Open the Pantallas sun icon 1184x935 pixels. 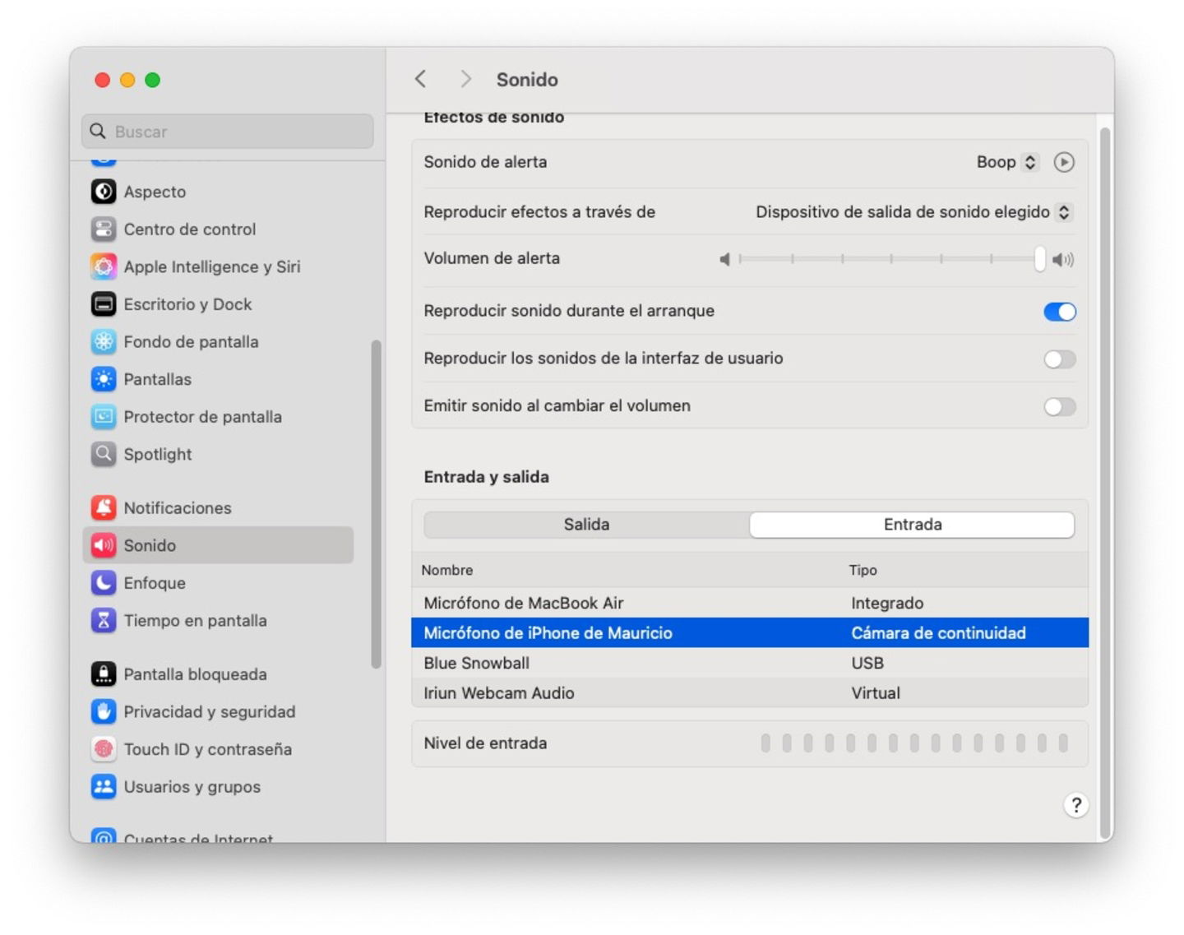tap(104, 379)
